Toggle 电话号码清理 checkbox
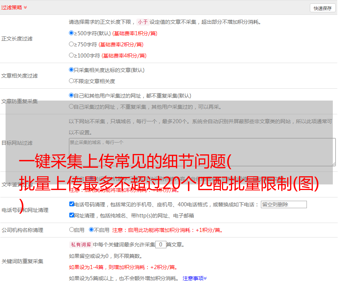Screen dimensions: 338x285 (72, 204)
